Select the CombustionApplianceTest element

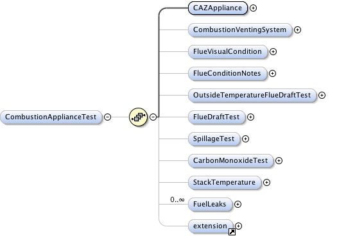[x=51, y=117]
